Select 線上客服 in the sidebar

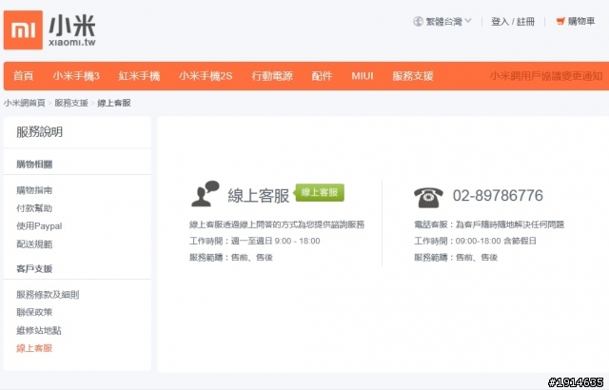click(x=34, y=348)
